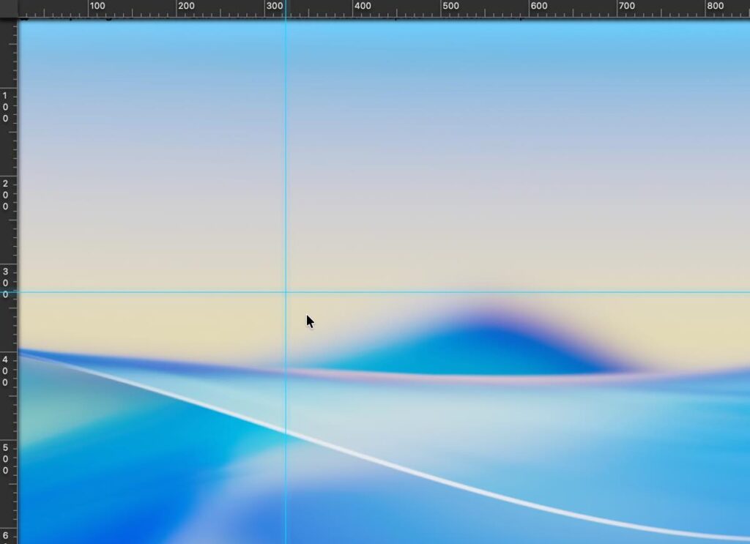Image resolution: width=750 pixels, height=544 pixels.
Task: Click the 500 label on horizontal ruler
Action: (450, 6)
